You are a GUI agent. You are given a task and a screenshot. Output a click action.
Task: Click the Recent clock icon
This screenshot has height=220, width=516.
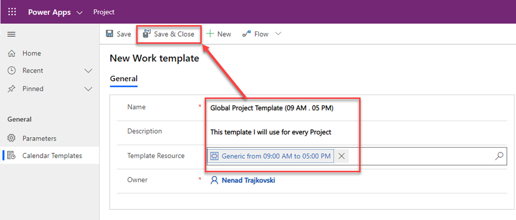click(x=12, y=71)
